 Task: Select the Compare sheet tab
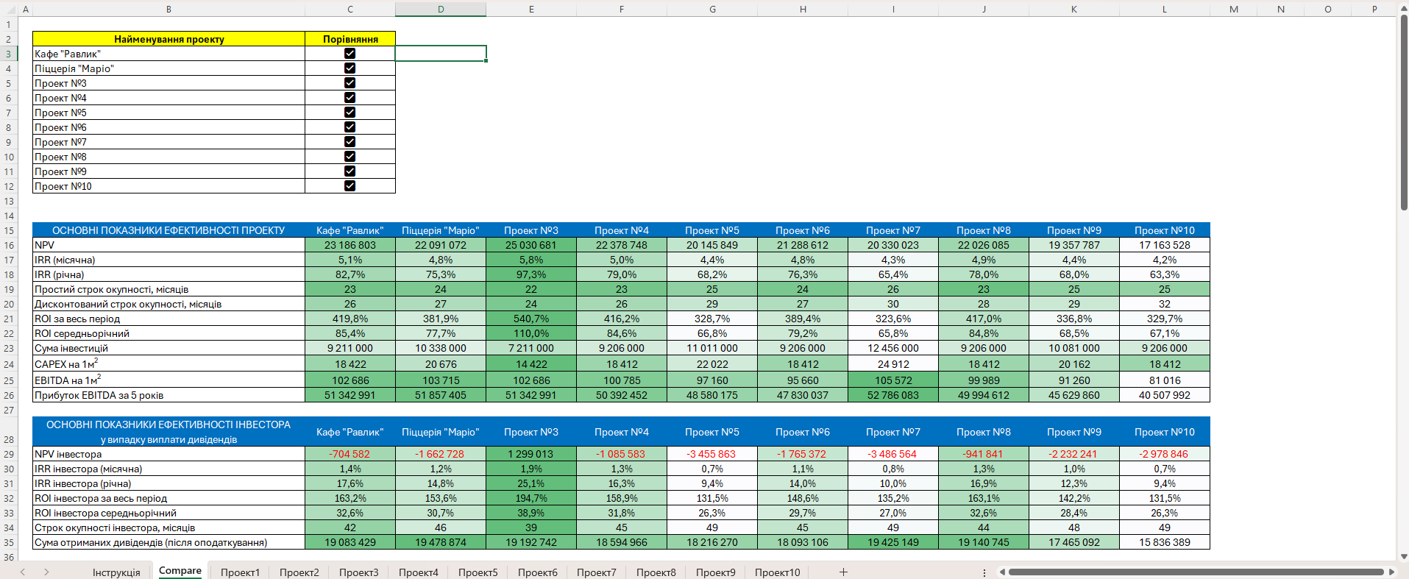(180, 571)
